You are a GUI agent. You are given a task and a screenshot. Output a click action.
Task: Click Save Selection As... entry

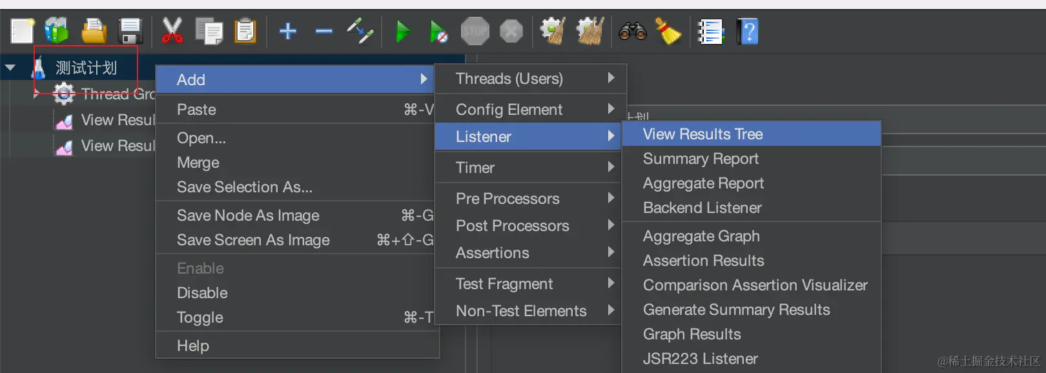245,187
